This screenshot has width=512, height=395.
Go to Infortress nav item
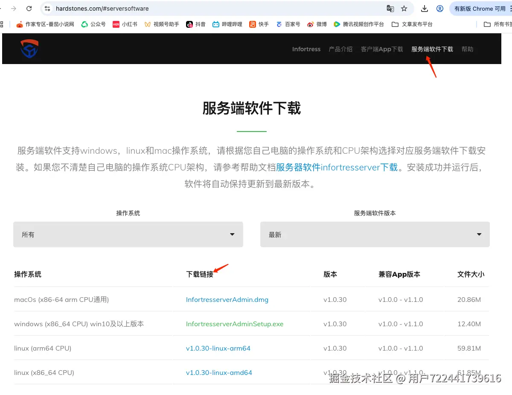click(306, 49)
